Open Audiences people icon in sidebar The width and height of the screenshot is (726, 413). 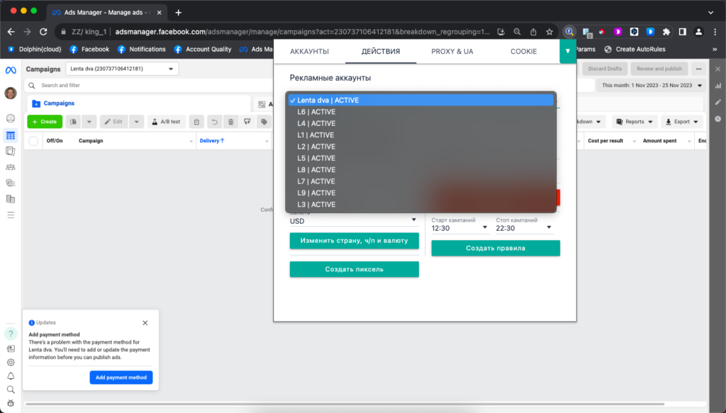coord(11,167)
